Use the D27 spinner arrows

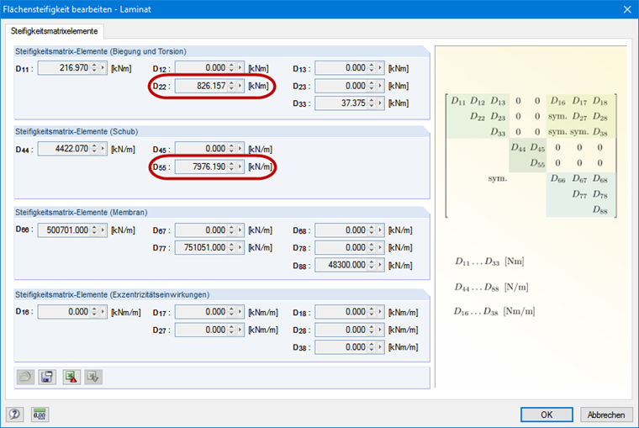click(x=231, y=330)
